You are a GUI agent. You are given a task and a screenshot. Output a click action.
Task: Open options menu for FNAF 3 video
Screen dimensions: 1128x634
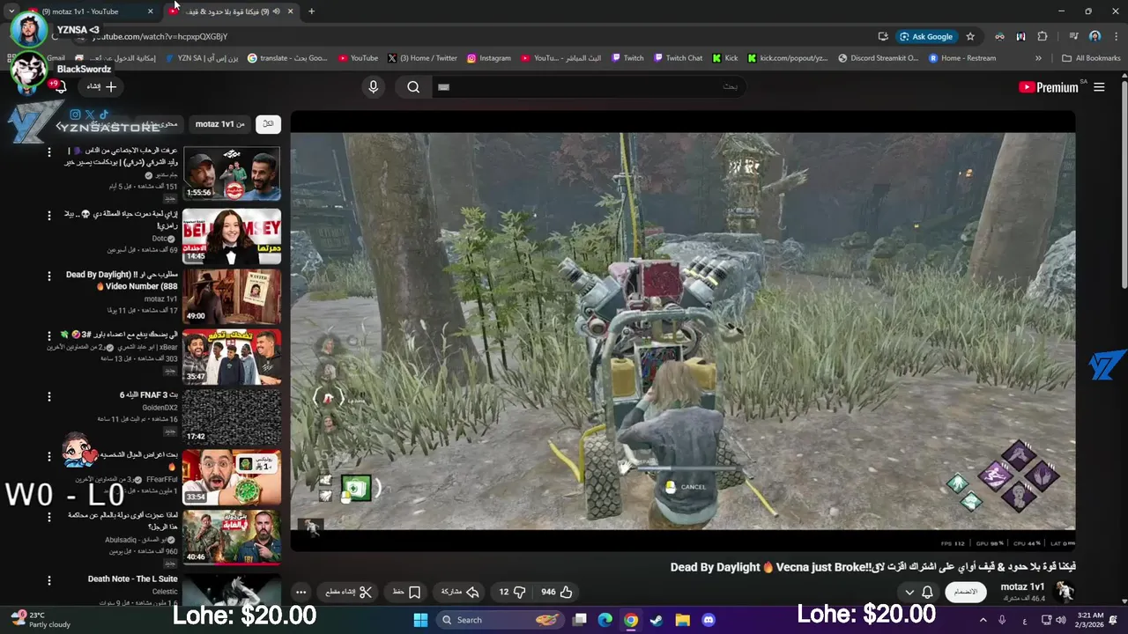[49, 395]
